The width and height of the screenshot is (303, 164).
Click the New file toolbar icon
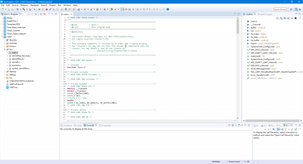tap(3, 9)
